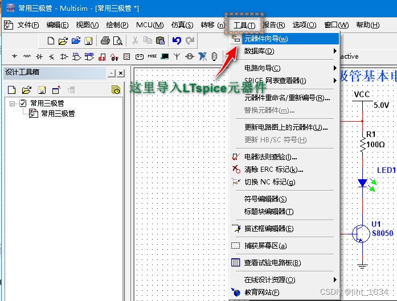Viewport: 397px width, 301px height.
Task: Select 元器件重命名/重新编号(R)... entry
Action: click(x=285, y=98)
